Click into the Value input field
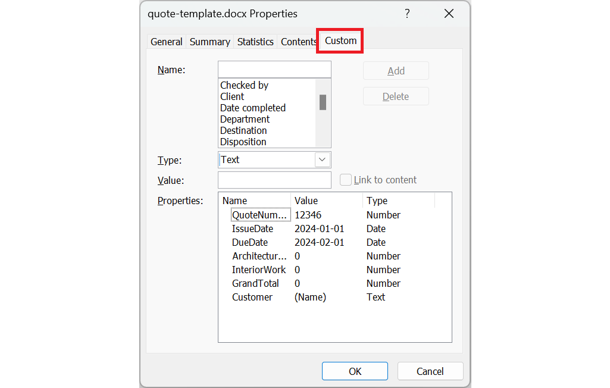 tap(274, 180)
